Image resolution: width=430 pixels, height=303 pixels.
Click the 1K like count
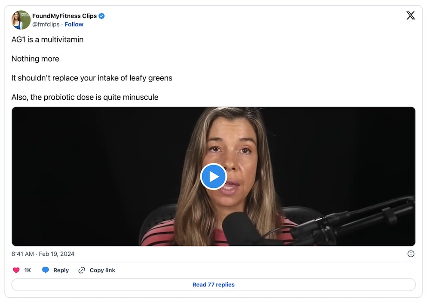(28, 270)
